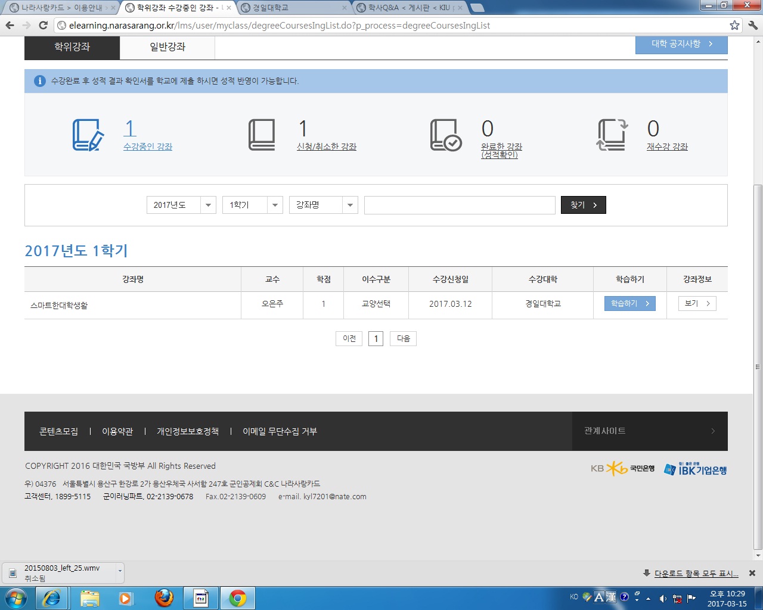
Task: Bookmark page with star icon
Action: (x=734, y=25)
